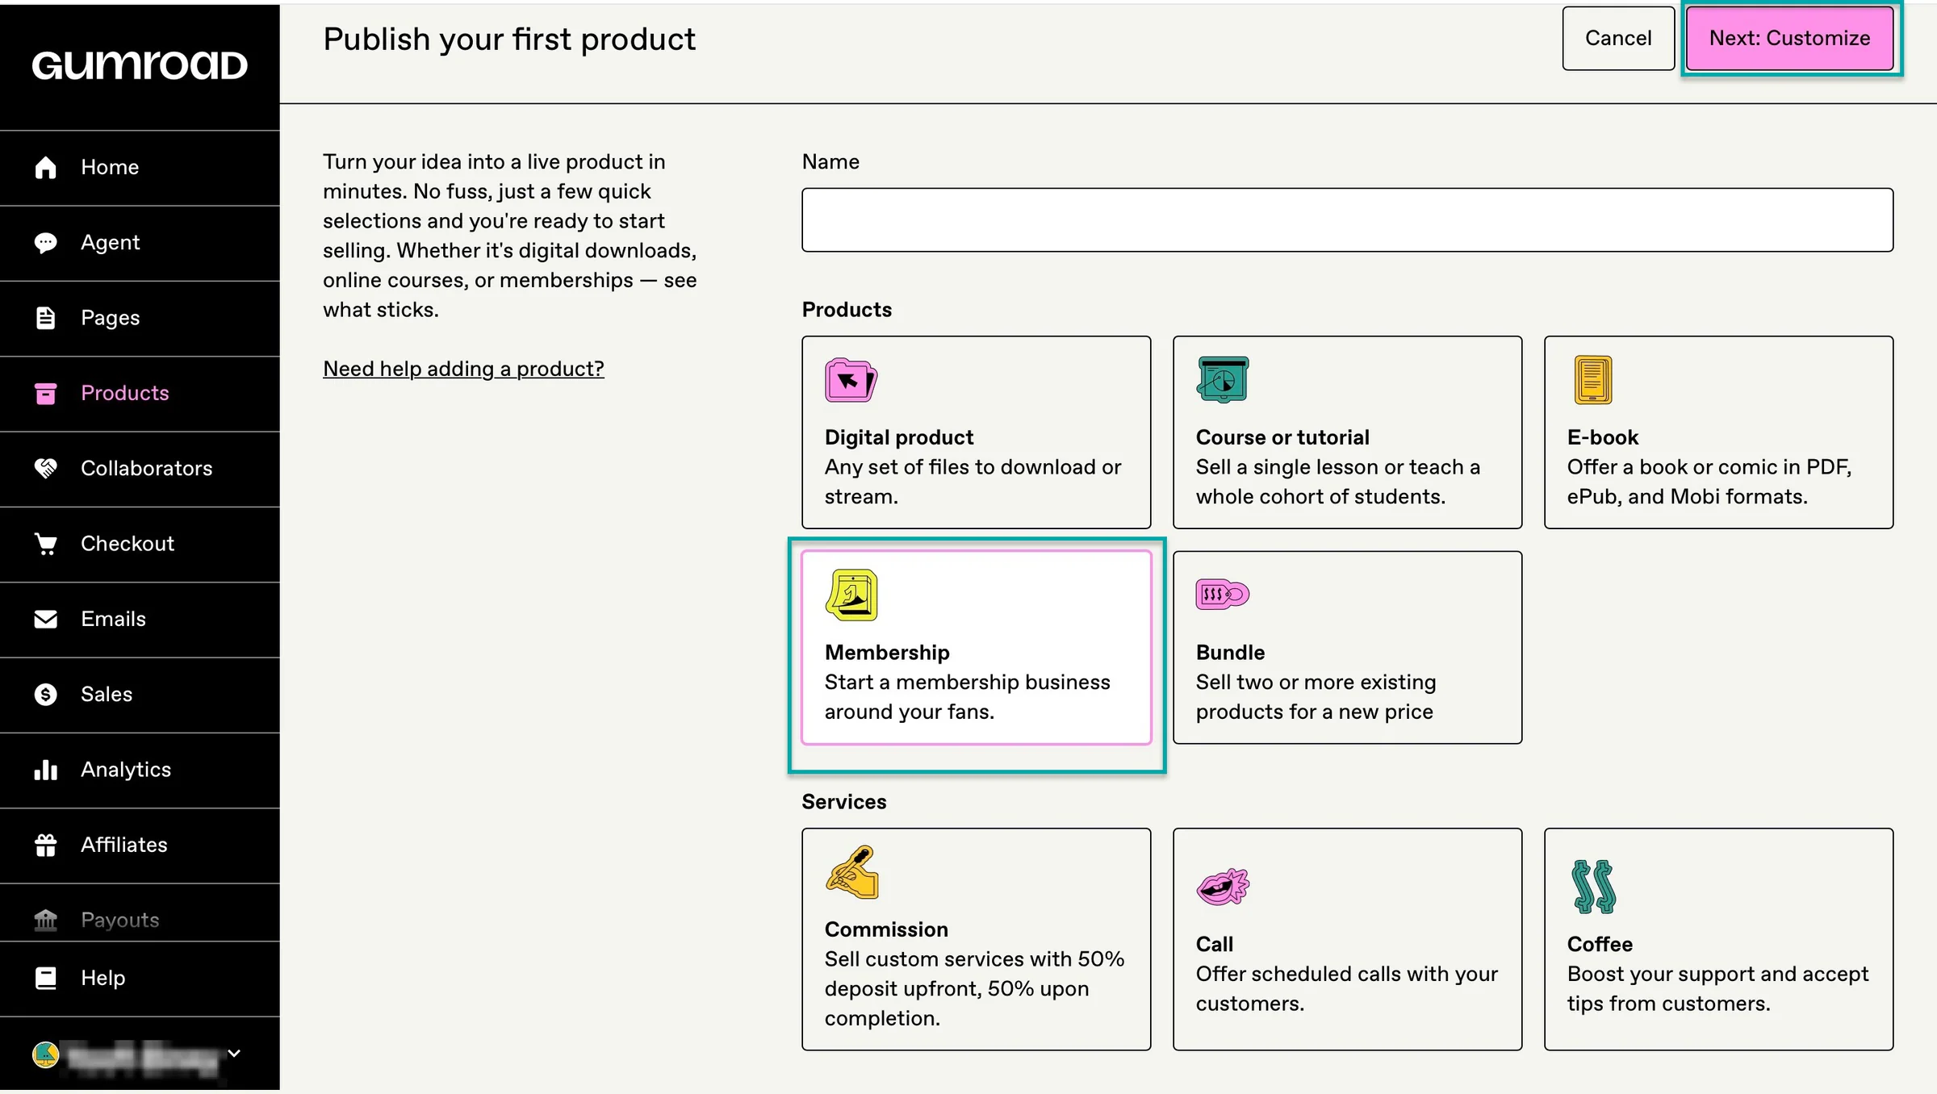Image resolution: width=1937 pixels, height=1094 pixels.
Task: Click the Membership card icon
Action: point(851,595)
